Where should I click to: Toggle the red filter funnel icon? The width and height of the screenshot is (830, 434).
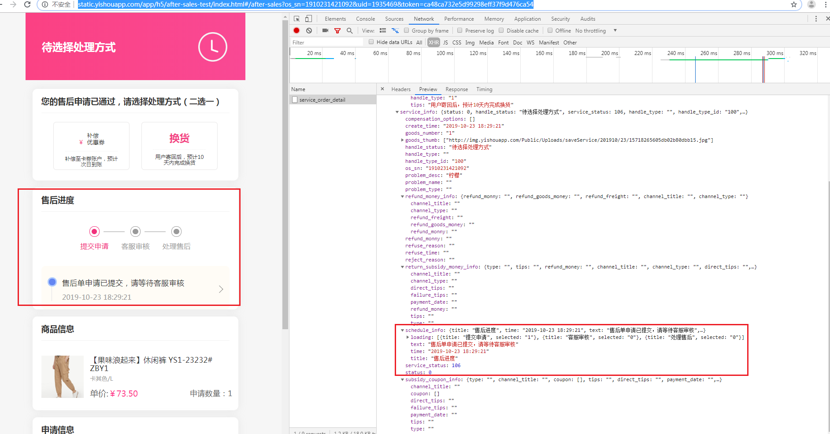337,31
